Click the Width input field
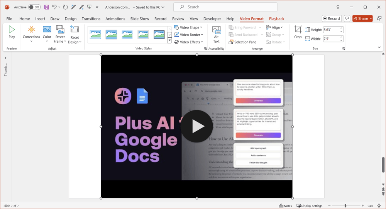Viewport: 386px width, 209px height. [x=331, y=39]
